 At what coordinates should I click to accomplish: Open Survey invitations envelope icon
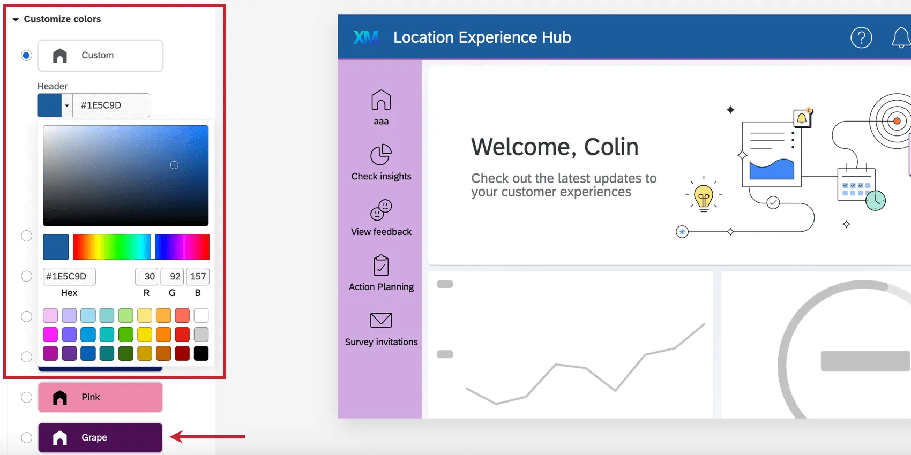[381, 320]
